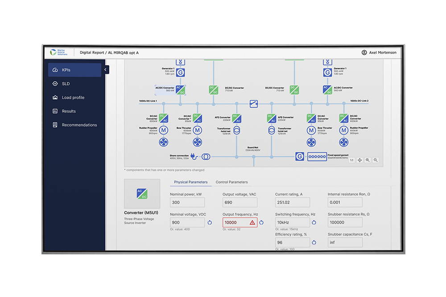Select the 600kW DC/AC converter icon under DC-Link 1
The image size is (446, 297).
[164, 118]
